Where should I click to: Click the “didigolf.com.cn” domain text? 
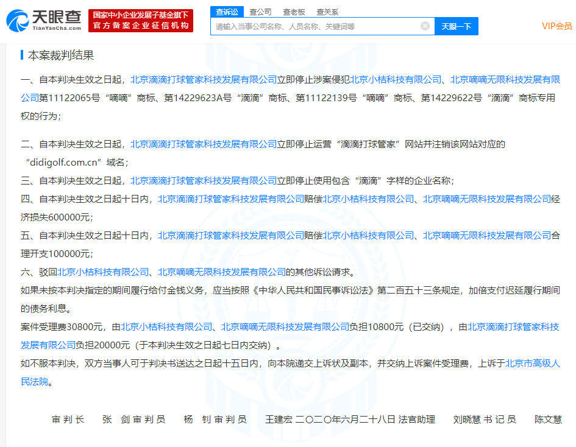(x=63, y=163)
